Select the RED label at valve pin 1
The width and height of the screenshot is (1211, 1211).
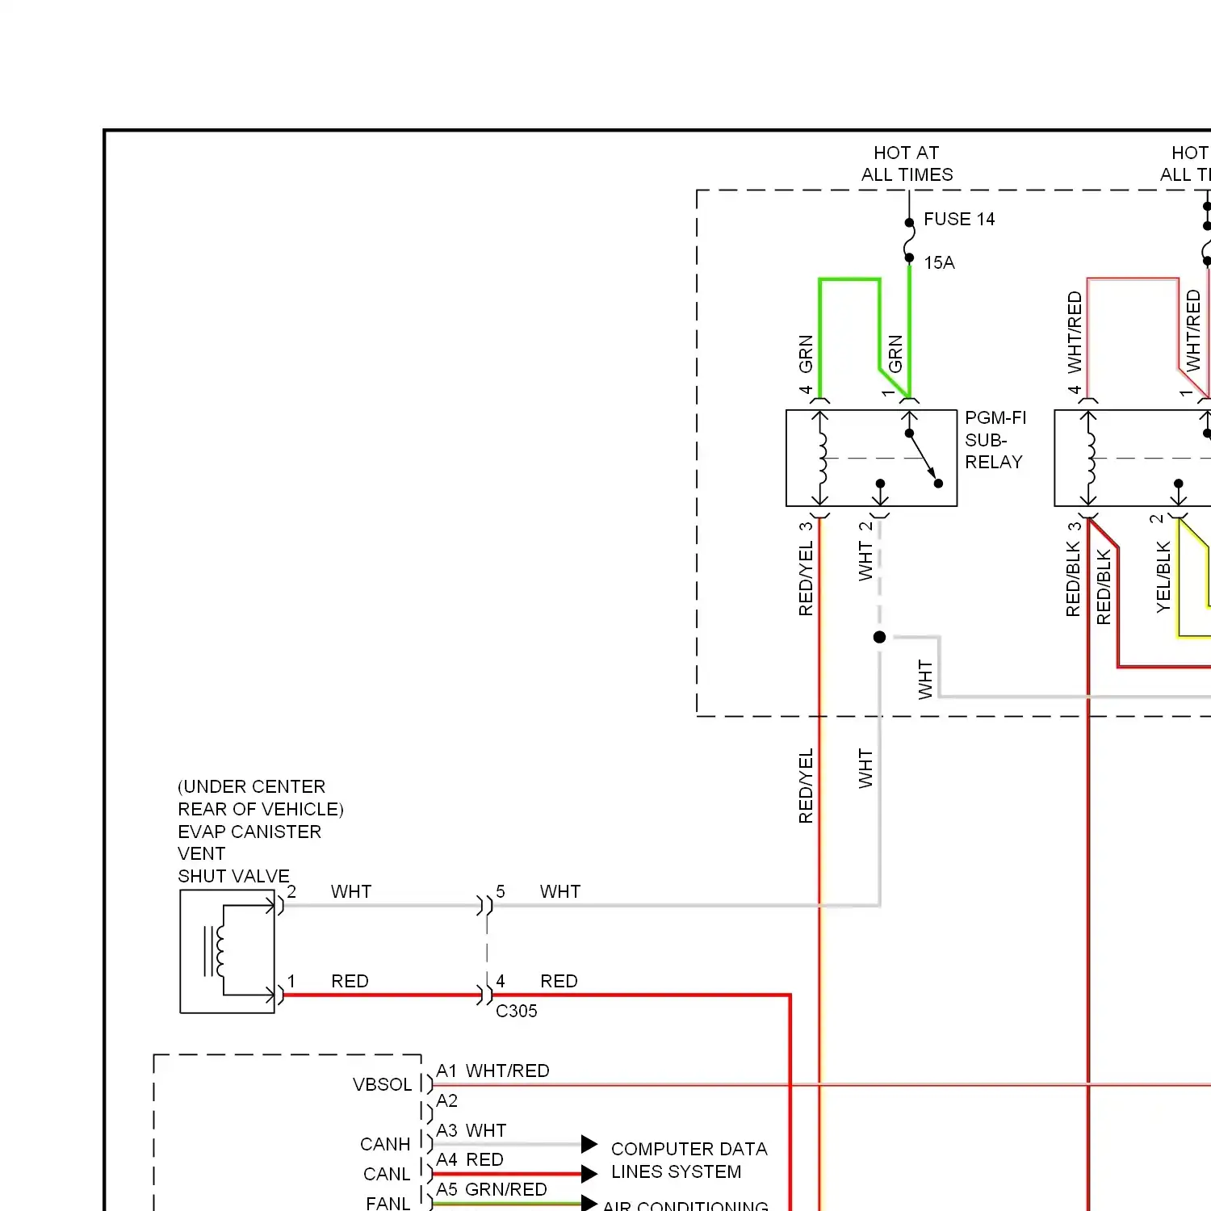coord(350,981)
